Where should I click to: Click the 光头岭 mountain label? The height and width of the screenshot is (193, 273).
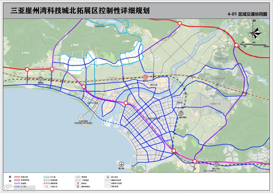pos(27,53)
